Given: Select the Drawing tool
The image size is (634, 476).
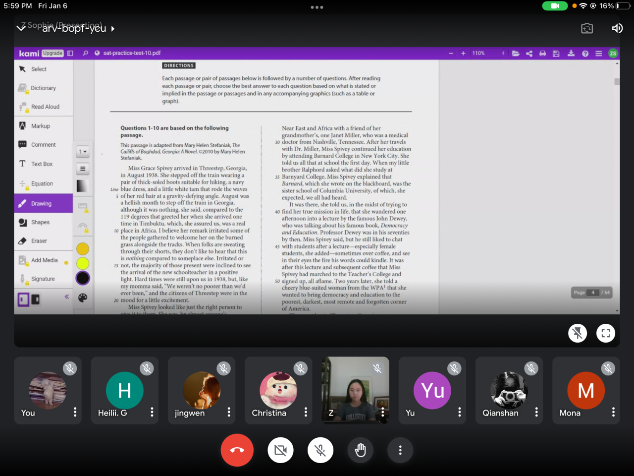Looking at the screenshot, I should tap(44, 204).
